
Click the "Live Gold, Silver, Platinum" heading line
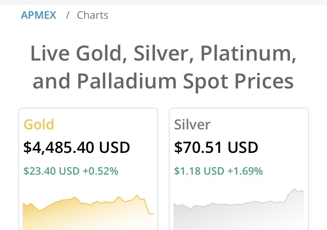[x=163, y=54]
